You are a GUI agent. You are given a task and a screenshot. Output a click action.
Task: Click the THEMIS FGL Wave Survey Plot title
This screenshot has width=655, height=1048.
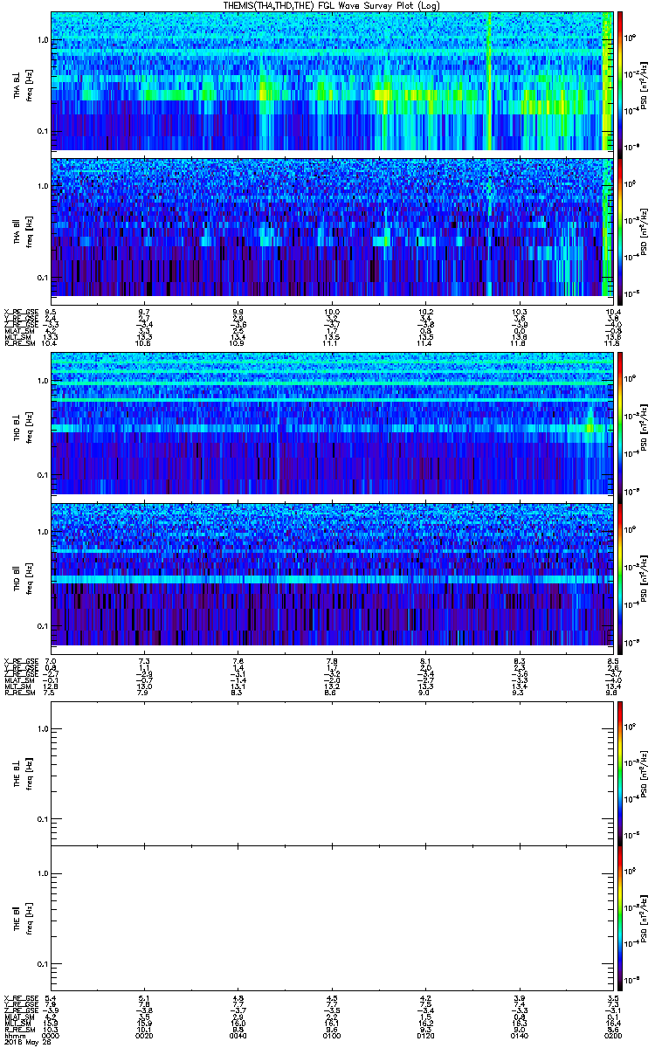[331, 5]
